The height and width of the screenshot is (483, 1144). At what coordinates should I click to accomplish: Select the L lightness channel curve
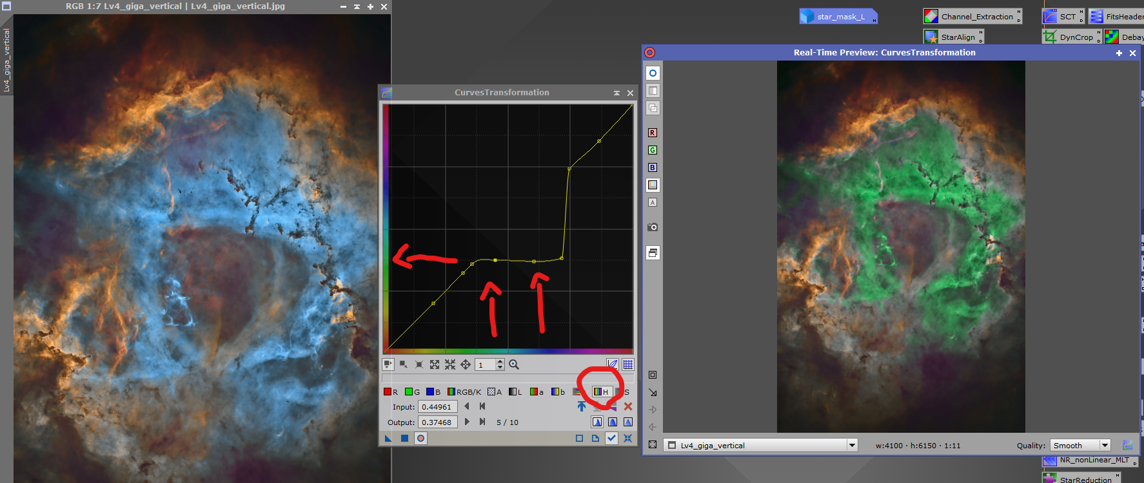pyautogui.click(x=516, y=392)
